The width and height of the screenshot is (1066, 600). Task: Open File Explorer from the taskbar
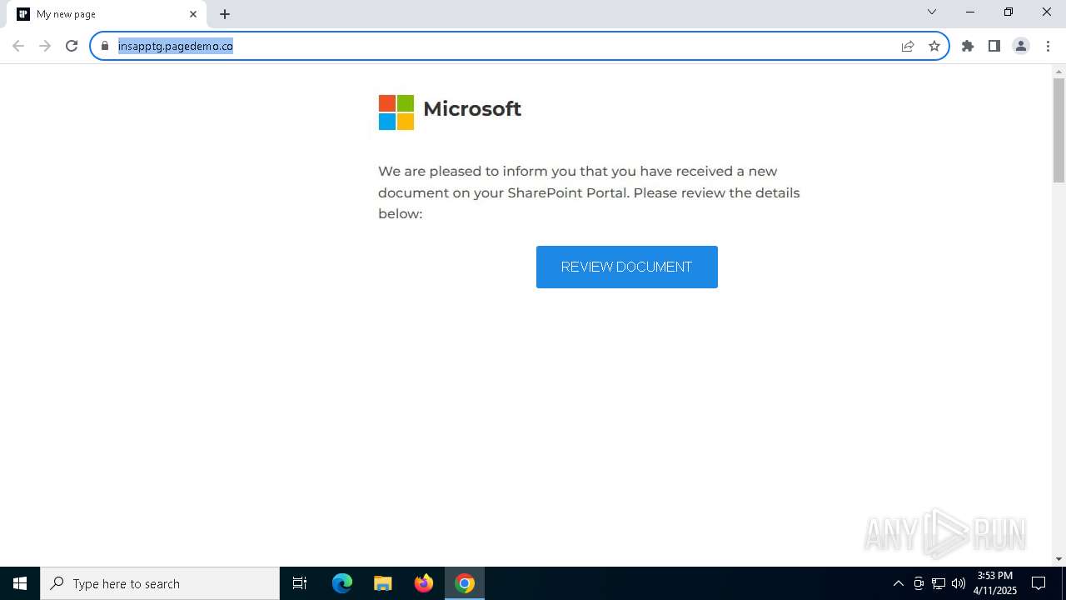coord(383,583)
